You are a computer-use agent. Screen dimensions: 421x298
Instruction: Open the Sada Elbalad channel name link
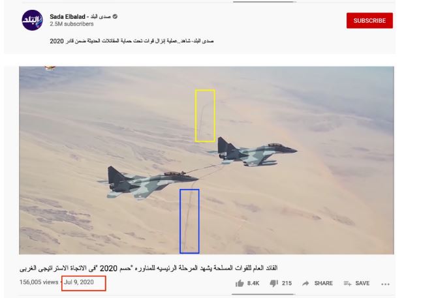click(80, 17)
